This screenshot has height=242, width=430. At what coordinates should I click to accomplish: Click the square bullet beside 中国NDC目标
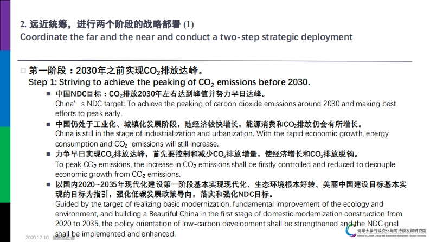49,94
